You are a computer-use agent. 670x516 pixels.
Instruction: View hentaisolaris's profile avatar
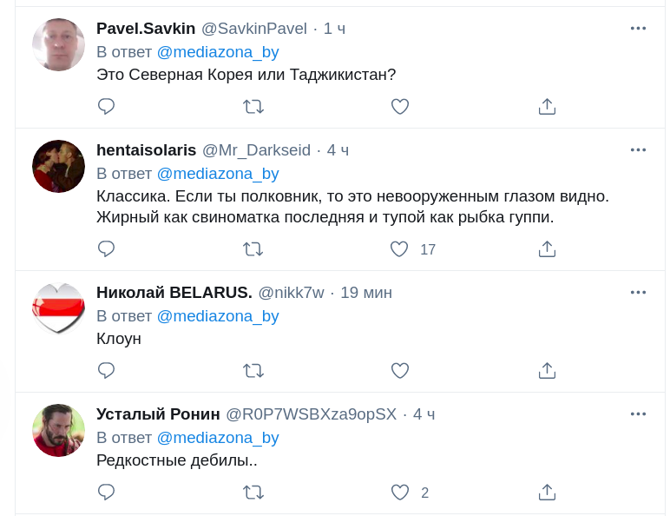[x=58, y=166]
